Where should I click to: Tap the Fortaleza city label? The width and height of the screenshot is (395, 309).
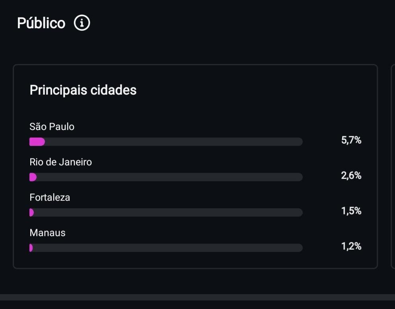point(50,198)
